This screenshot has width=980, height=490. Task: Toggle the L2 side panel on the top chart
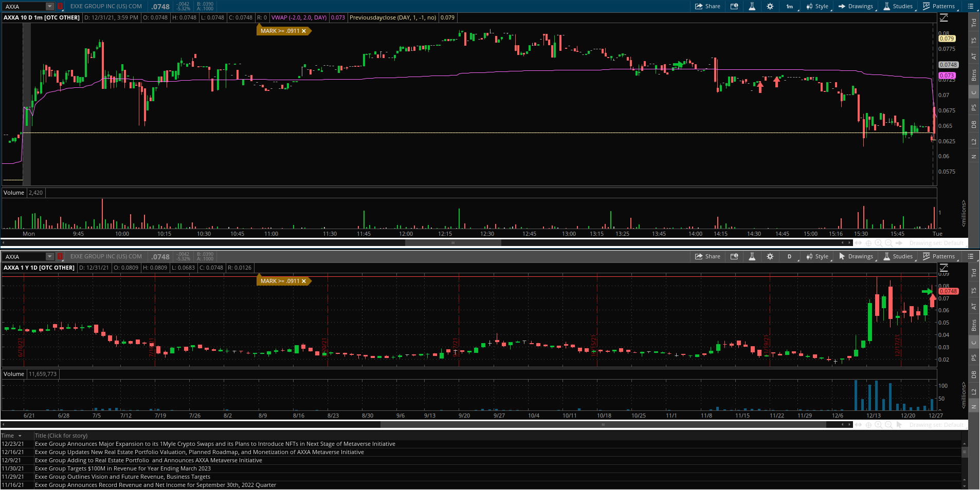974,141
